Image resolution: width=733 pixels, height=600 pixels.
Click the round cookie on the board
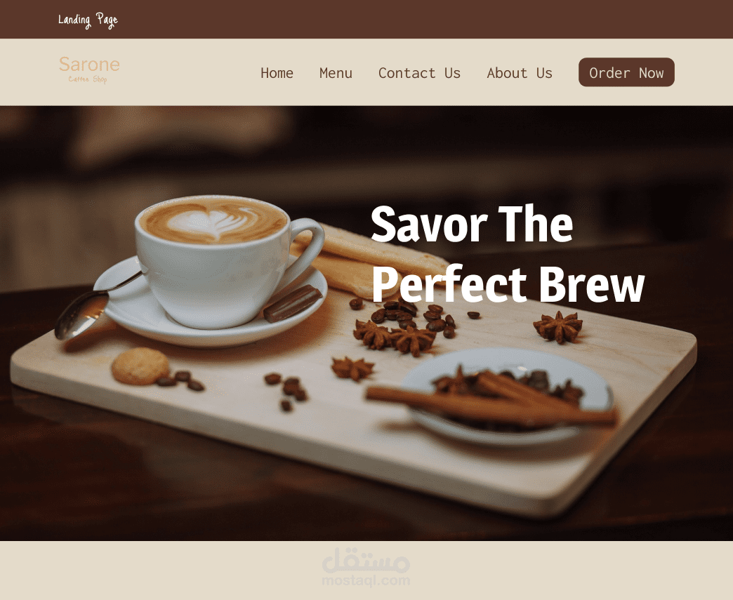(140, 366)
